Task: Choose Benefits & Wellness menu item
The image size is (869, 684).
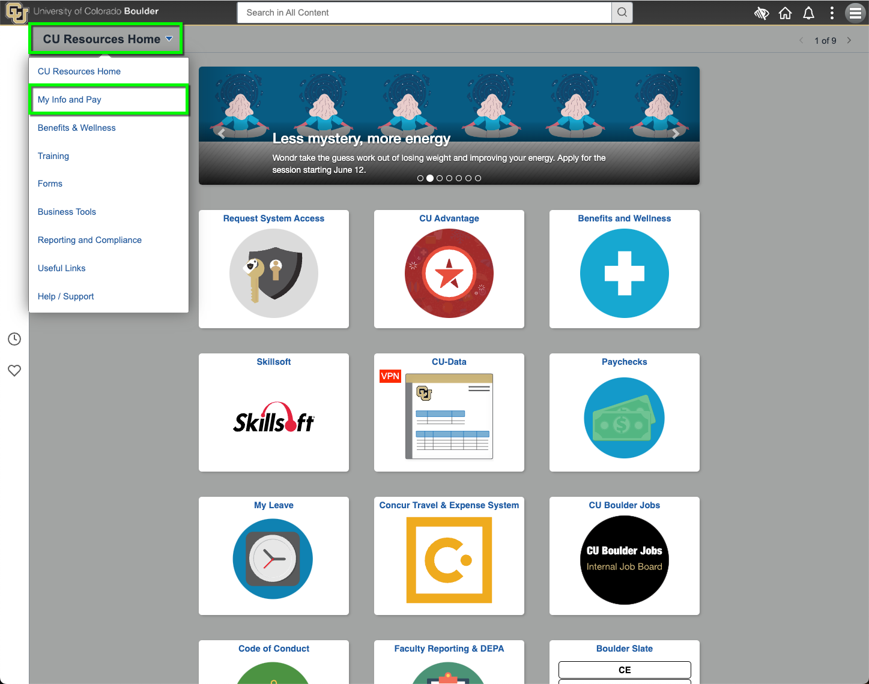Action: pos(109,128)
